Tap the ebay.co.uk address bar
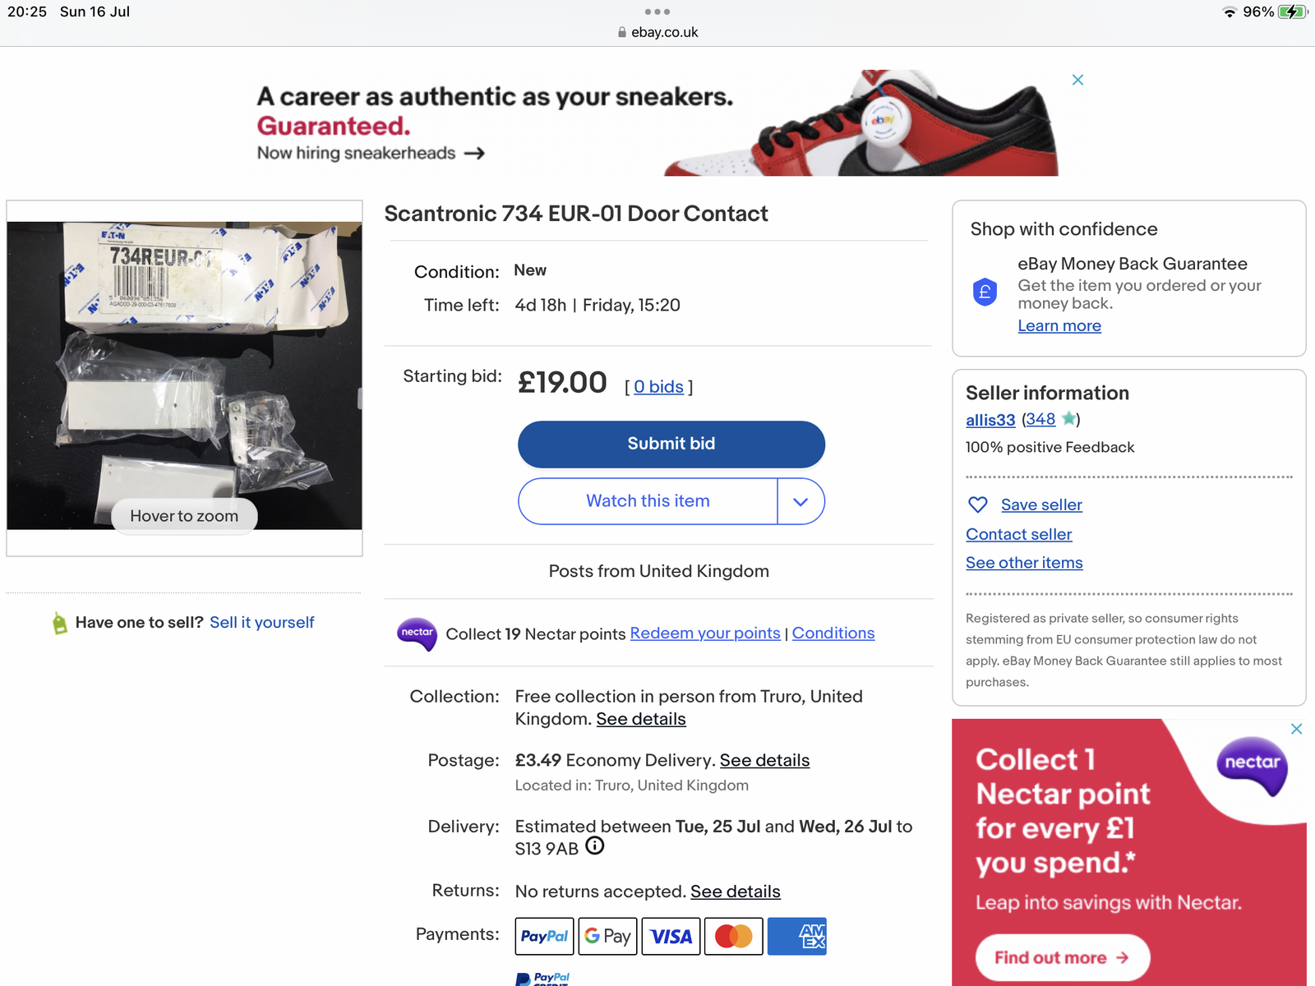The height and width of the screenshot is (986, 1315). [x=657, y=32]
